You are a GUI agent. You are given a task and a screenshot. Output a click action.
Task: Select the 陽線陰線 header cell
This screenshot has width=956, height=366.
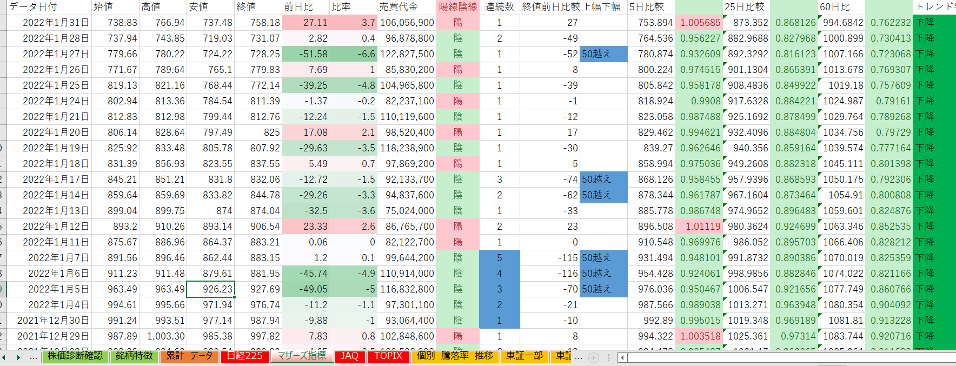(x=457, y=7)
